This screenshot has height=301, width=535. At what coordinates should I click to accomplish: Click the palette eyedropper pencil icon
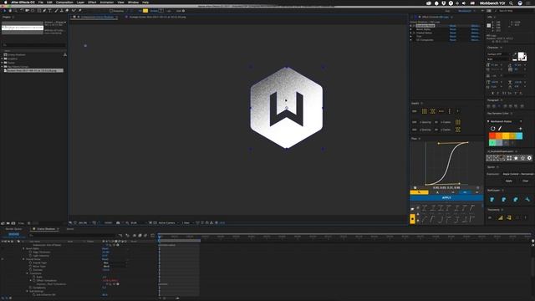click(500, 128)
